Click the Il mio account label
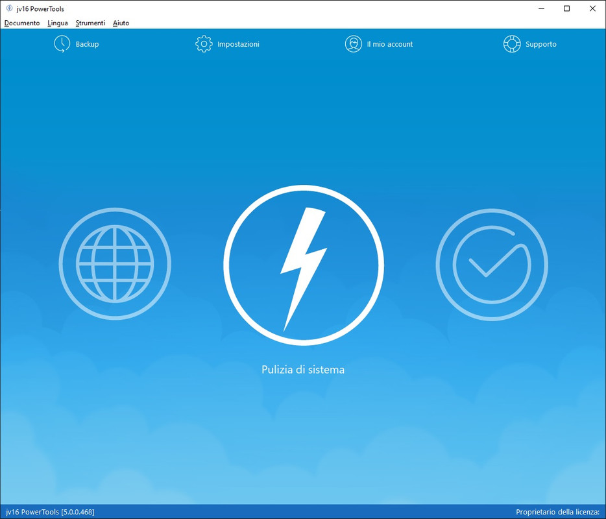 click(389, 44)
